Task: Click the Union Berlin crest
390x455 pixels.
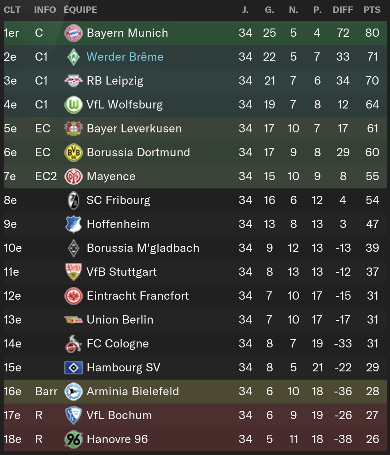Action: point(74,320)
